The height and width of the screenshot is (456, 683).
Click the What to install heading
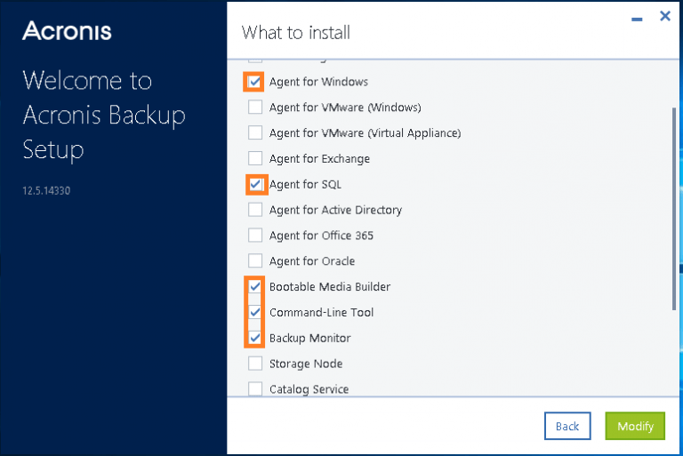click(296, 33)
